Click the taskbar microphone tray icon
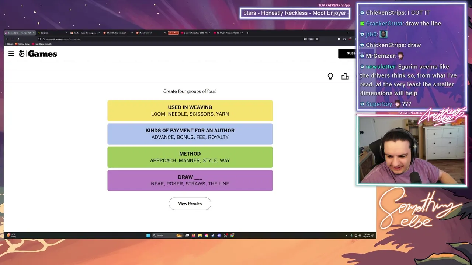 (x=351, y=236)
